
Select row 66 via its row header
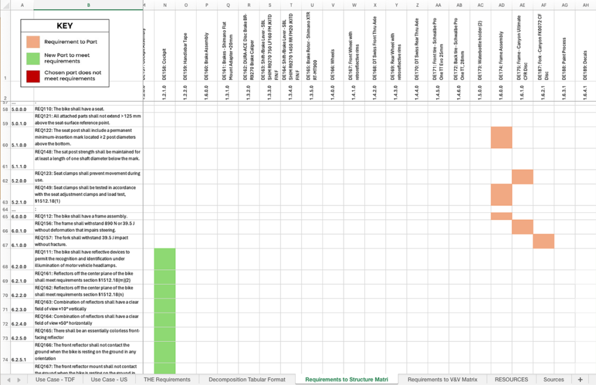5,231
